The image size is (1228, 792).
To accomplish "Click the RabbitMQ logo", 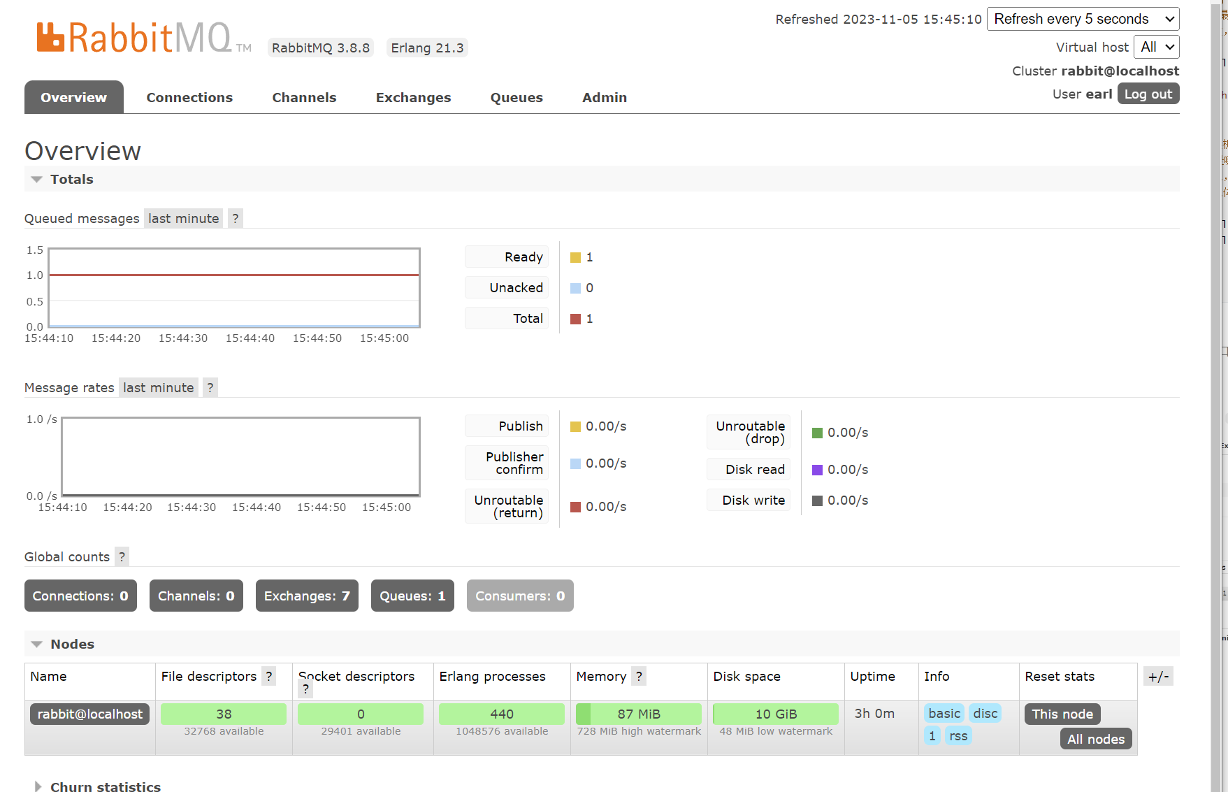I will click(x=143, y=38).
